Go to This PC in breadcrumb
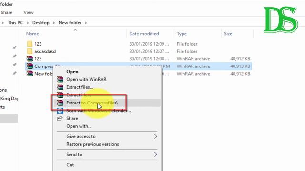 point(15,23)
